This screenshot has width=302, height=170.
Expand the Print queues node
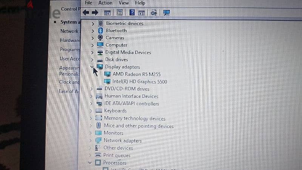pos(90,155)
